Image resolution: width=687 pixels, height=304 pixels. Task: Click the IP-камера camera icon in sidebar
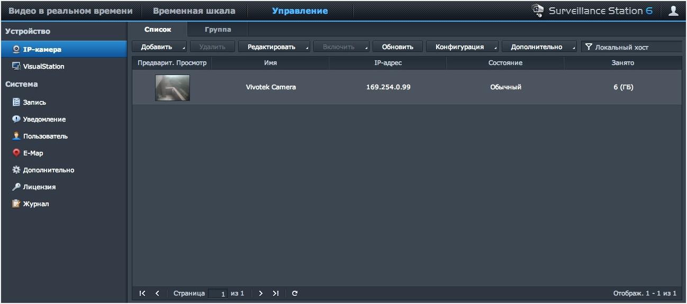tap(16, 49)
